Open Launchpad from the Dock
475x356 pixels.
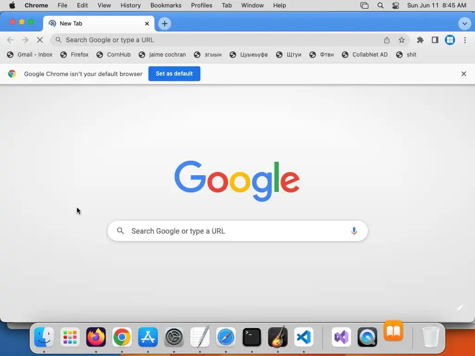pos(70,337)
